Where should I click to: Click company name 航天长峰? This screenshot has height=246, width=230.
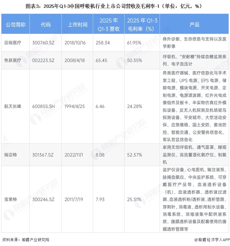[12, 106]
